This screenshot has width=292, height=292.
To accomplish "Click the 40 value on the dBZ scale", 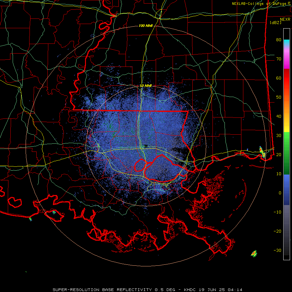I will click(279, 116).
